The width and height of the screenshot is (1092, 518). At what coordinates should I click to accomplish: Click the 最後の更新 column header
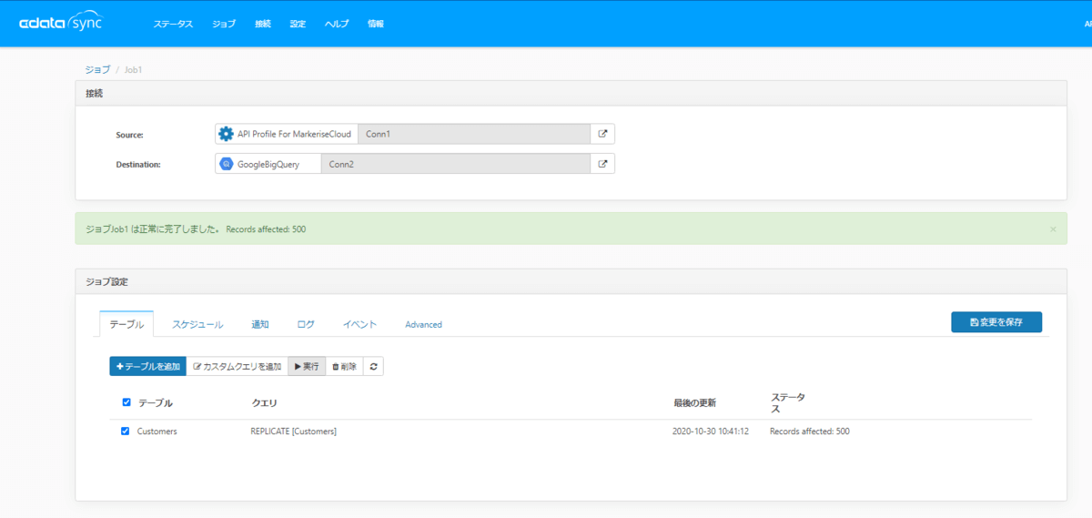tap(694, 402)
